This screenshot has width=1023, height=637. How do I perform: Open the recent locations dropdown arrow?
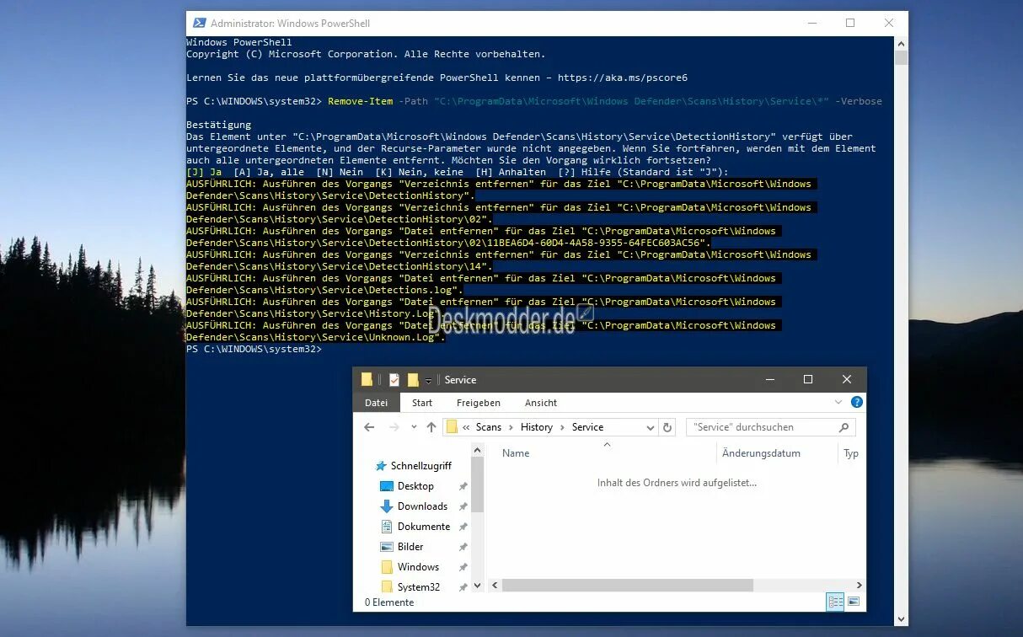pyautogui.click(x=414, y=428)
